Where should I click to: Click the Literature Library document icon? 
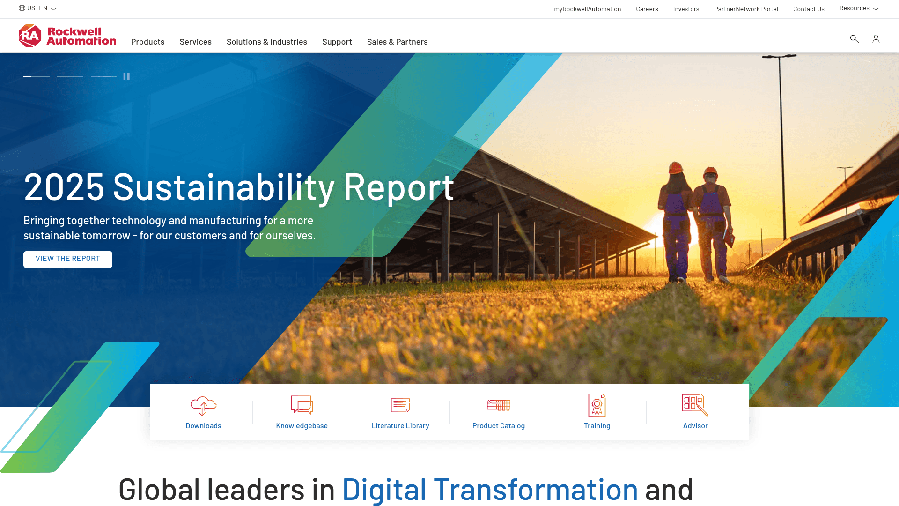pos(400,405)
